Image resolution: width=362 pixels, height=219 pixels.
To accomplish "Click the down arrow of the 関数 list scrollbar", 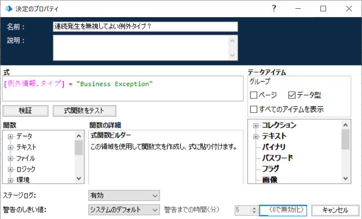I will click(x=79, y=179).
